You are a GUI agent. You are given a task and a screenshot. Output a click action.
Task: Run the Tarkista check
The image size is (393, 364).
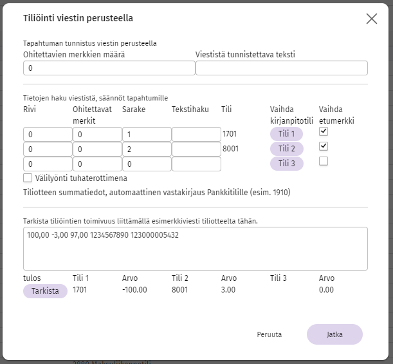pyautogui.click(x=45, y=291)
